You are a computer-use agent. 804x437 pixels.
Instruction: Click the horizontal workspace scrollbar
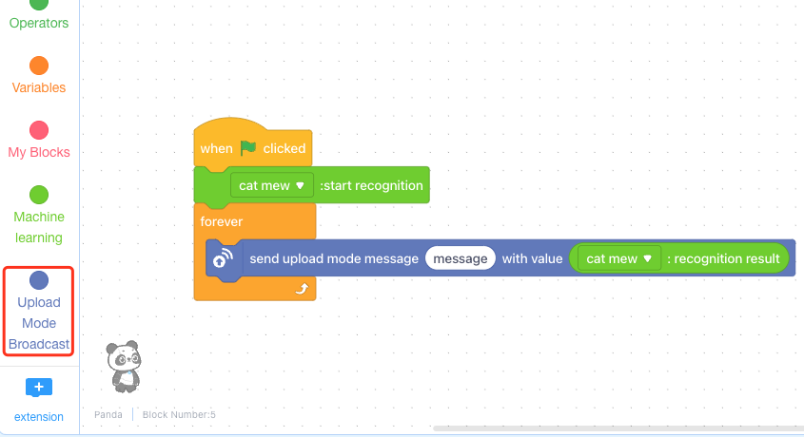(x=618, y=428)
